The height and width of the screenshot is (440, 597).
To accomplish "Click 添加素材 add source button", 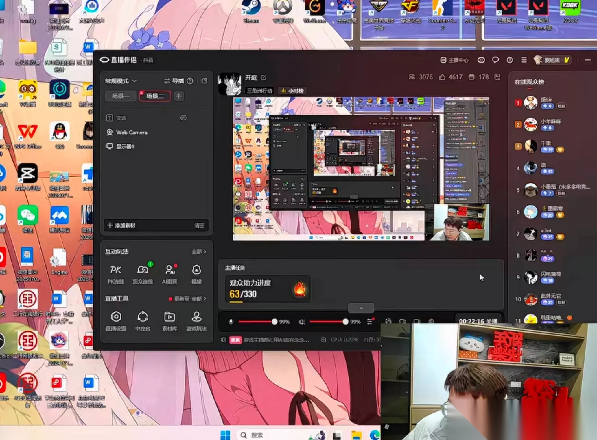I will point(121,225).
